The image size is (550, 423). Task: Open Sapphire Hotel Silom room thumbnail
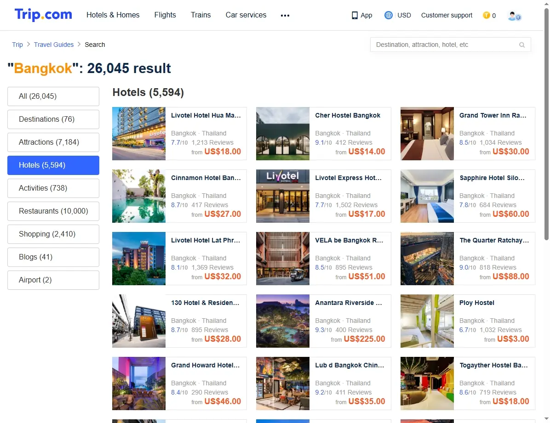427,196
